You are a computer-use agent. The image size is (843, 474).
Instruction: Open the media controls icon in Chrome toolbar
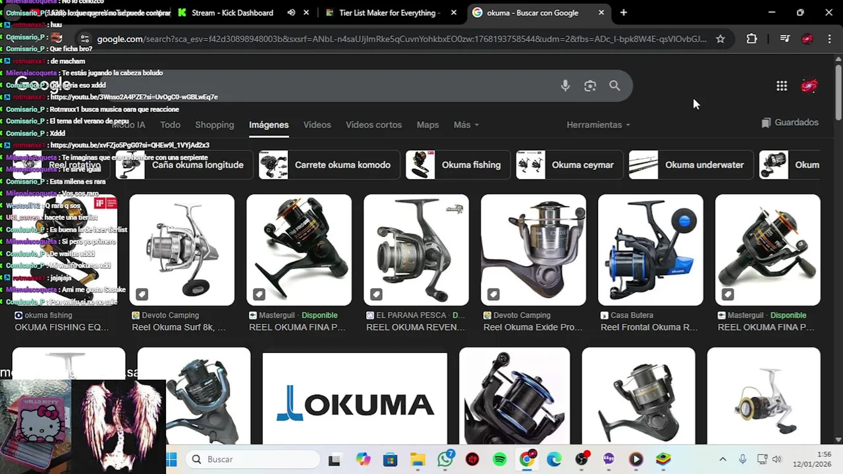pos(784,39)
